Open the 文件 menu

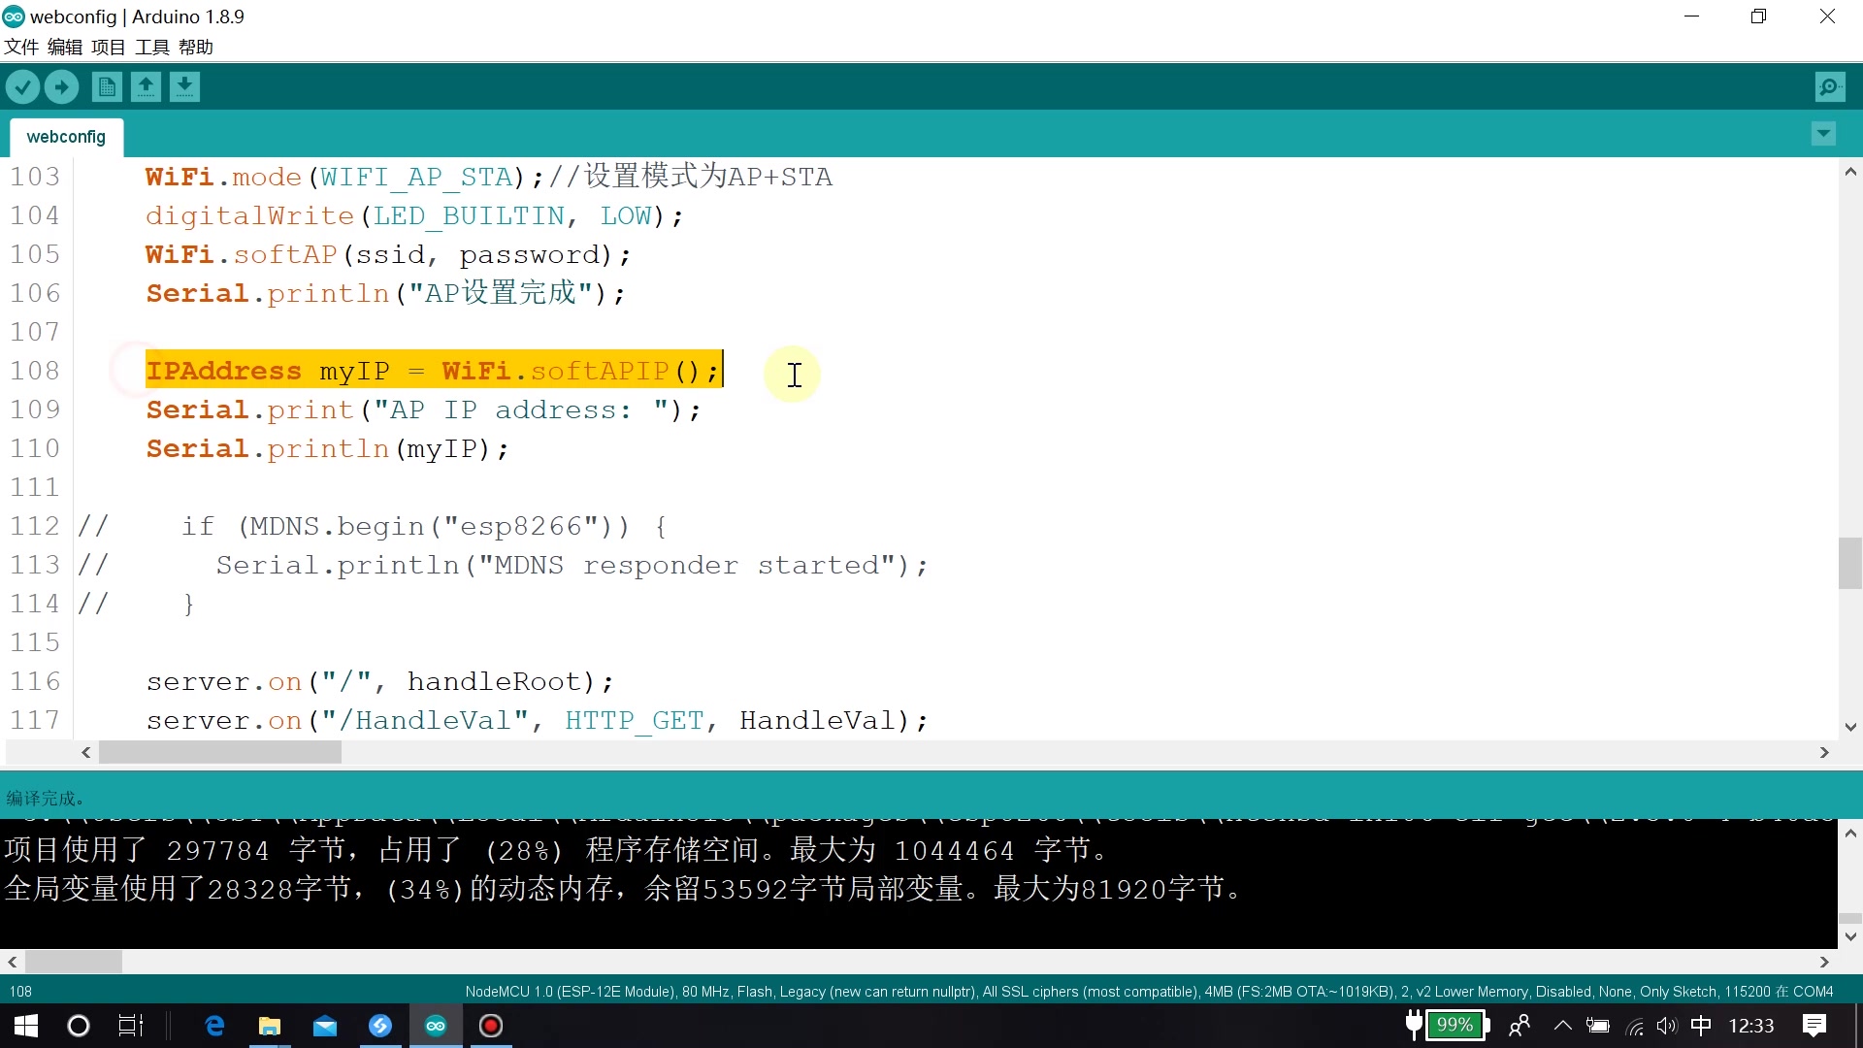[x=21, y=47]
